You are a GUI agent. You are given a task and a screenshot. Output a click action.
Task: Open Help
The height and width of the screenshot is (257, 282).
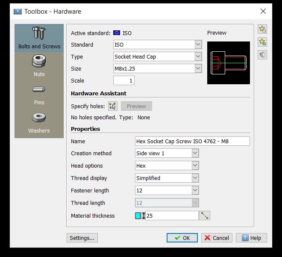[x=251, y=238]
